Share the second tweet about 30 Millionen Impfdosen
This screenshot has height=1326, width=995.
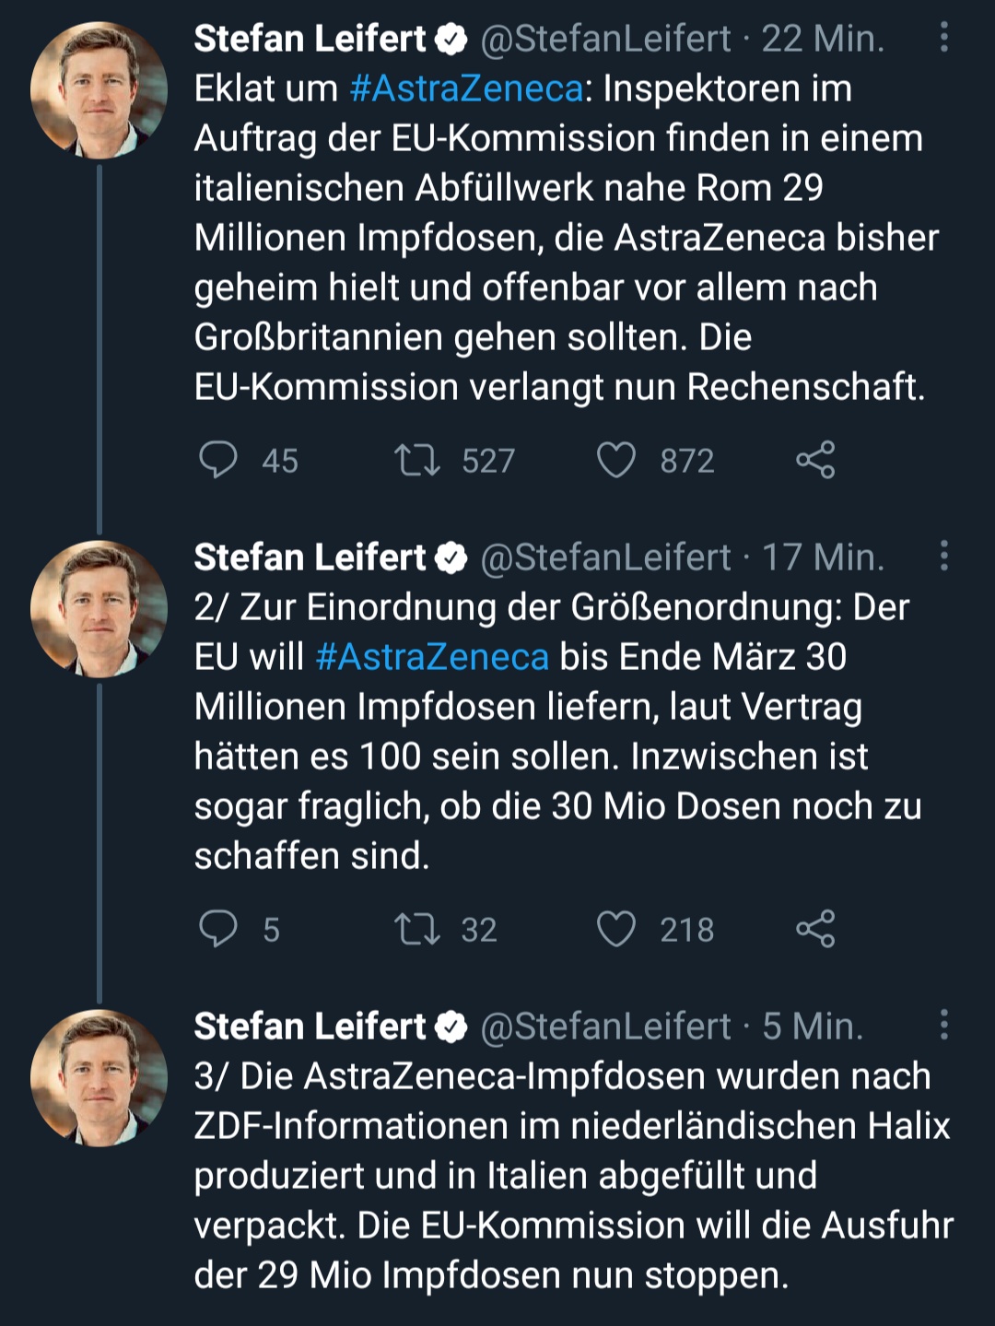815,929
